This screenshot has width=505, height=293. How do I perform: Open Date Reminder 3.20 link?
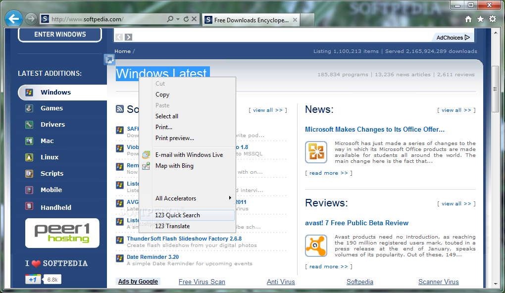[x=152, y=257]
